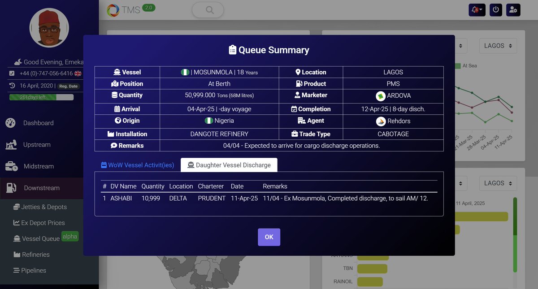The height and width of the screenshot is (289, 538).
Task: Click the CABOTAGE trade type value
Action: [393, 134]
